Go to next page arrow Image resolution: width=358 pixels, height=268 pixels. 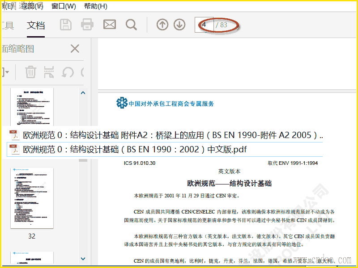tap(179, 25)
